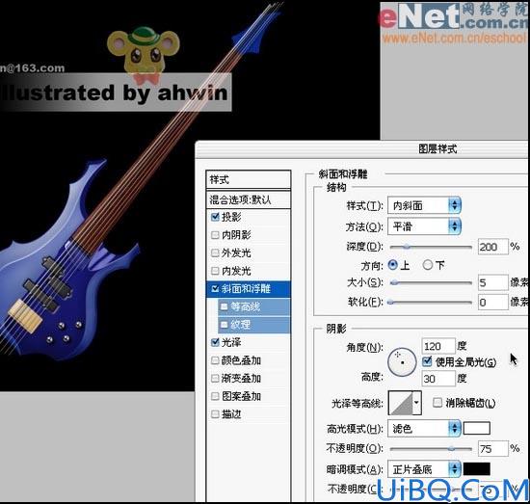
Task: Click the 大小 size input field
Action: pos(492,282)
